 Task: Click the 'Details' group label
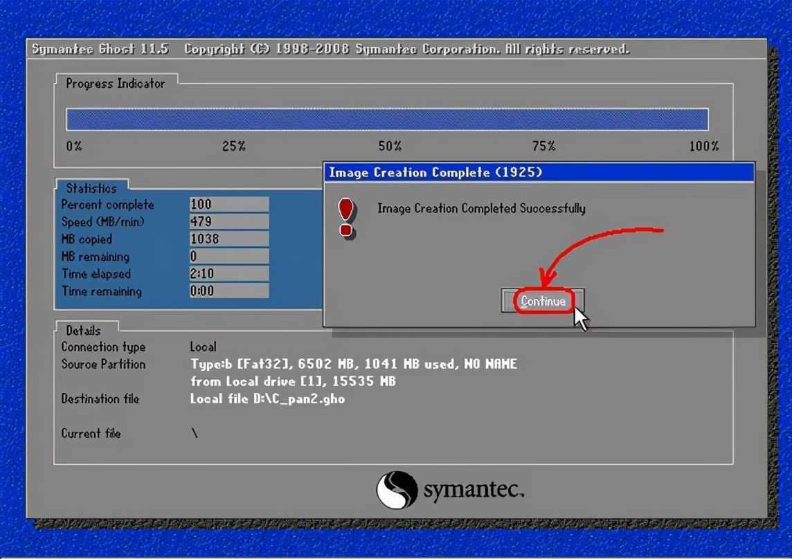pyautogui.click(x=83, y=331)
